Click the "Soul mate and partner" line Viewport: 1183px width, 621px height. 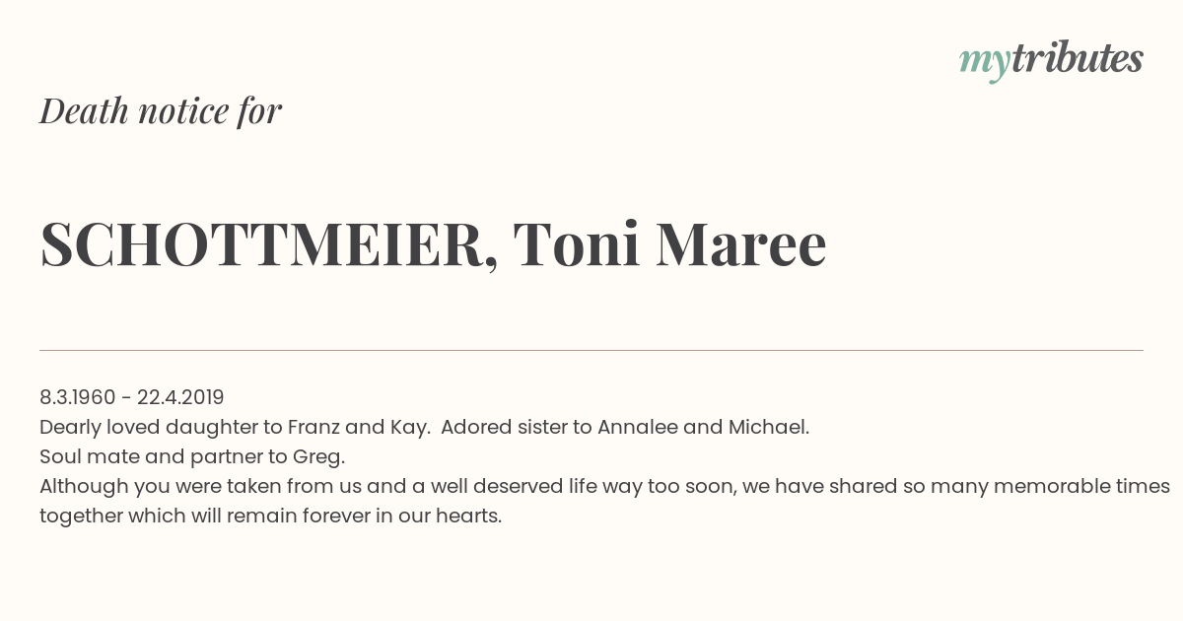tap(192, 456)
